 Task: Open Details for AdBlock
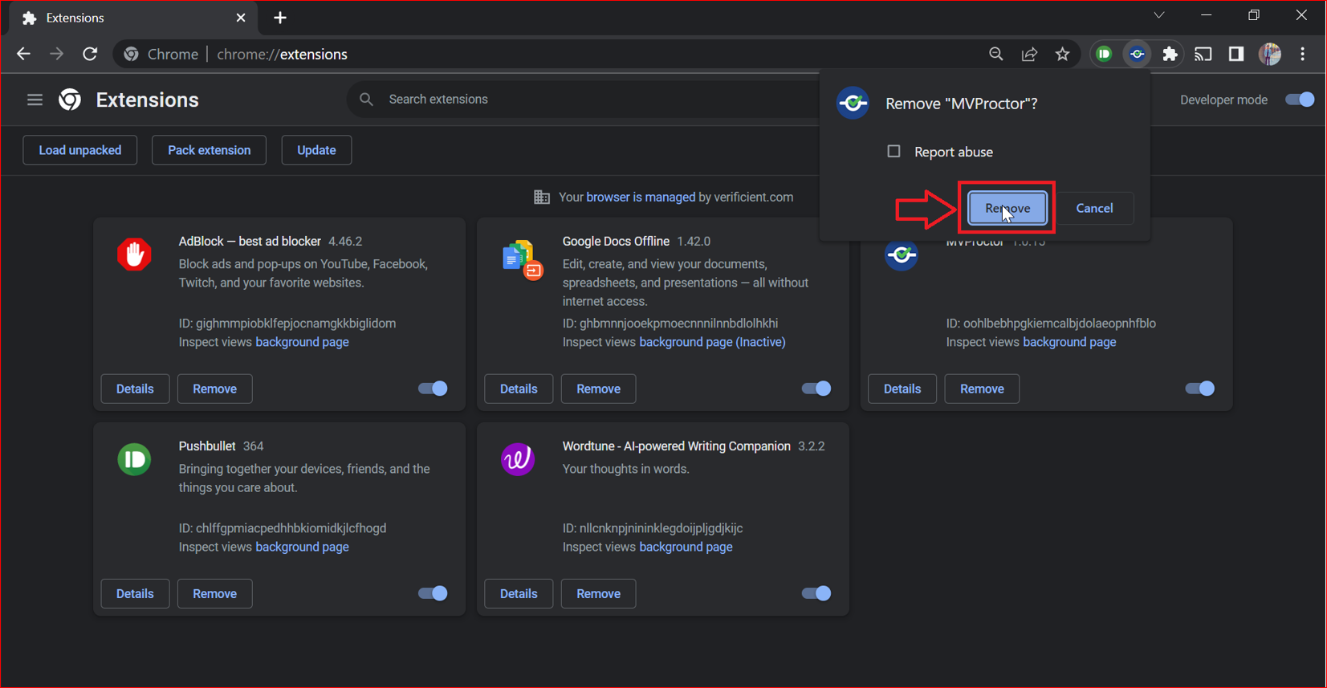(135, 389)
